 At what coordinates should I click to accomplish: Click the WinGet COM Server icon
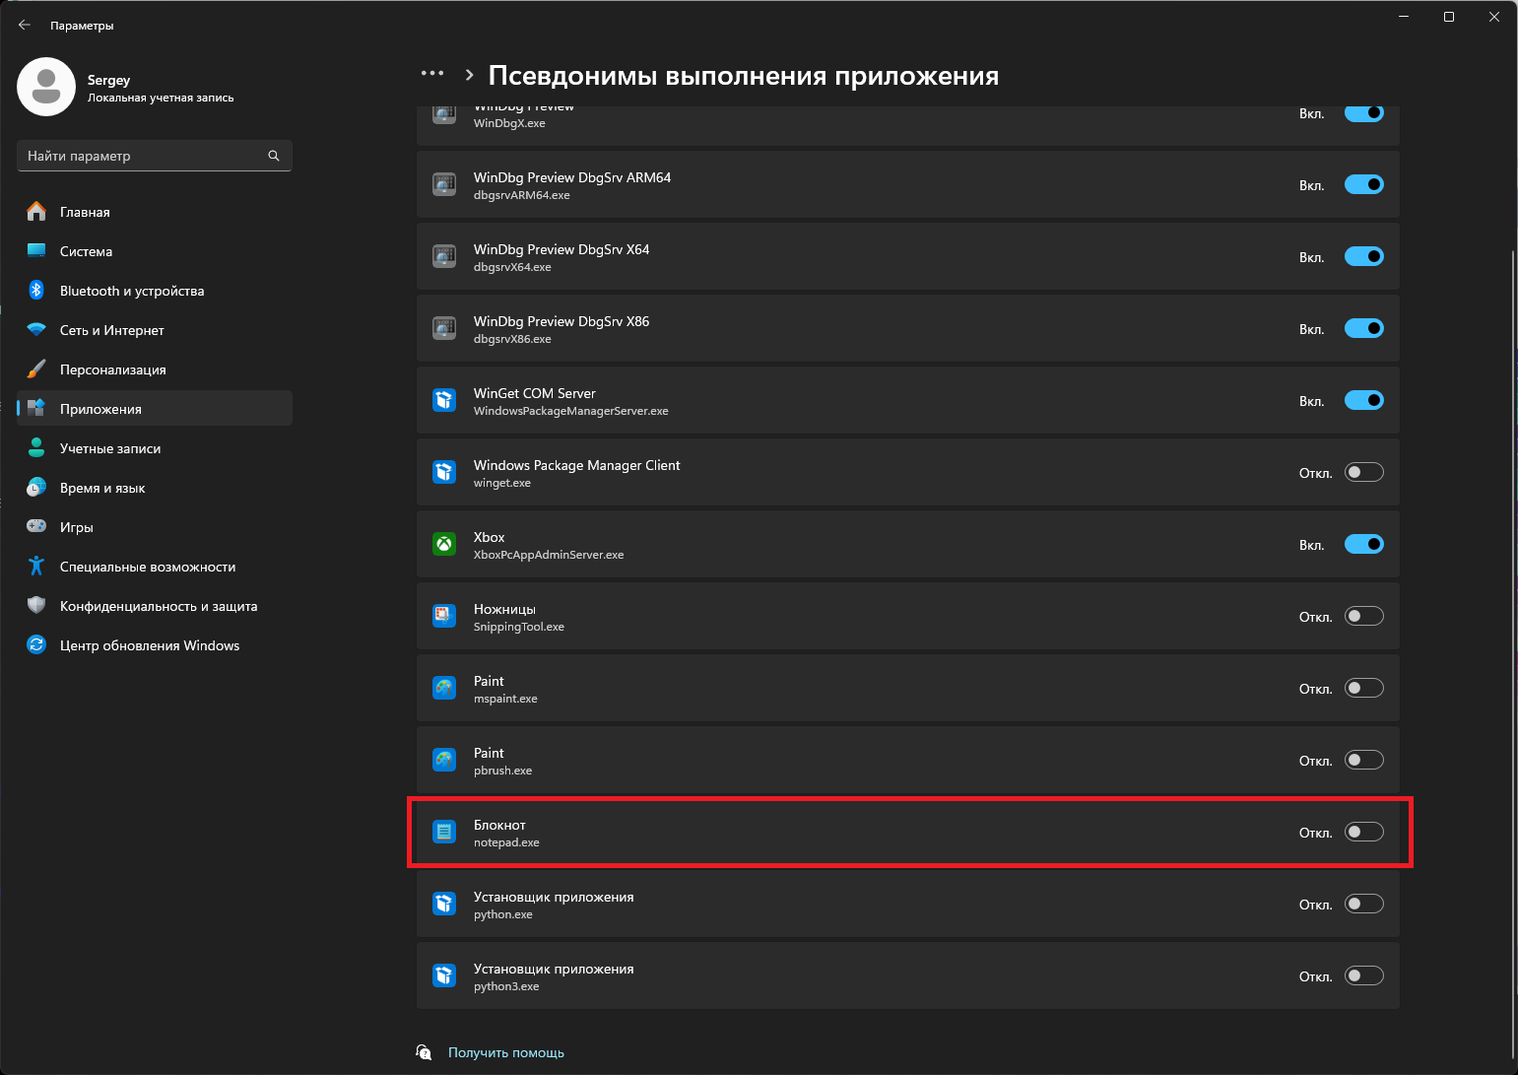pyautogui.click(x=444, y=400)
